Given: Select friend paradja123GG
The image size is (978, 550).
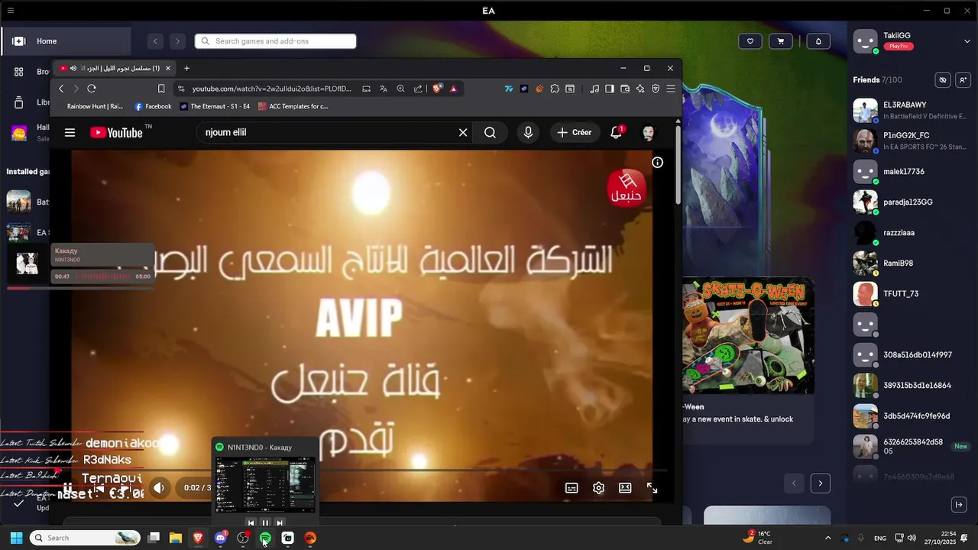Looking at the screenshot, I should [x=911, y=202].
